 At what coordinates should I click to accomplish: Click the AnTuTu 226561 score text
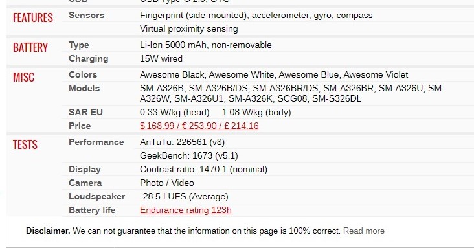click(183, 142)
